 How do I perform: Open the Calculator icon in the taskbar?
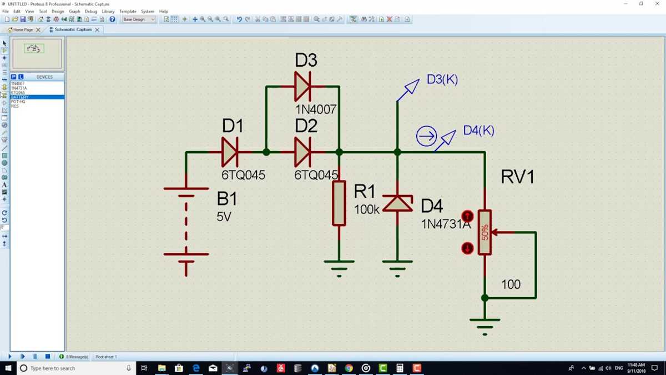[x=400, y=368]
